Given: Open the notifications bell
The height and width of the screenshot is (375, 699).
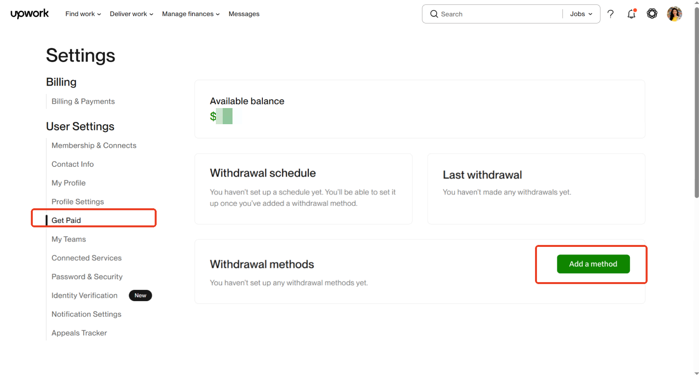Looking at the screenshot, I should (x=631, y=14).
